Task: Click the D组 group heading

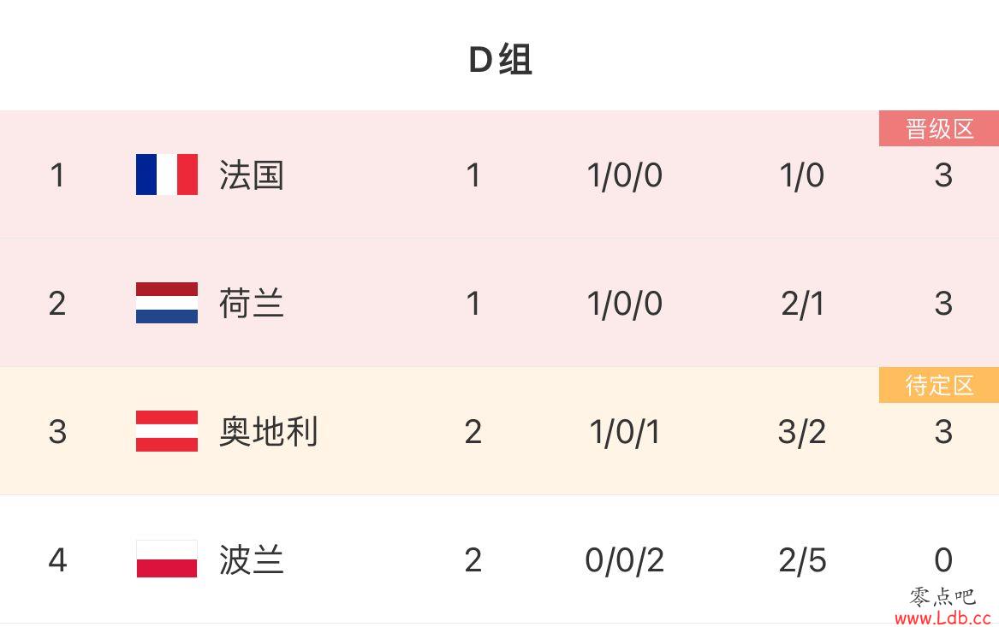Action: (500, 60)
